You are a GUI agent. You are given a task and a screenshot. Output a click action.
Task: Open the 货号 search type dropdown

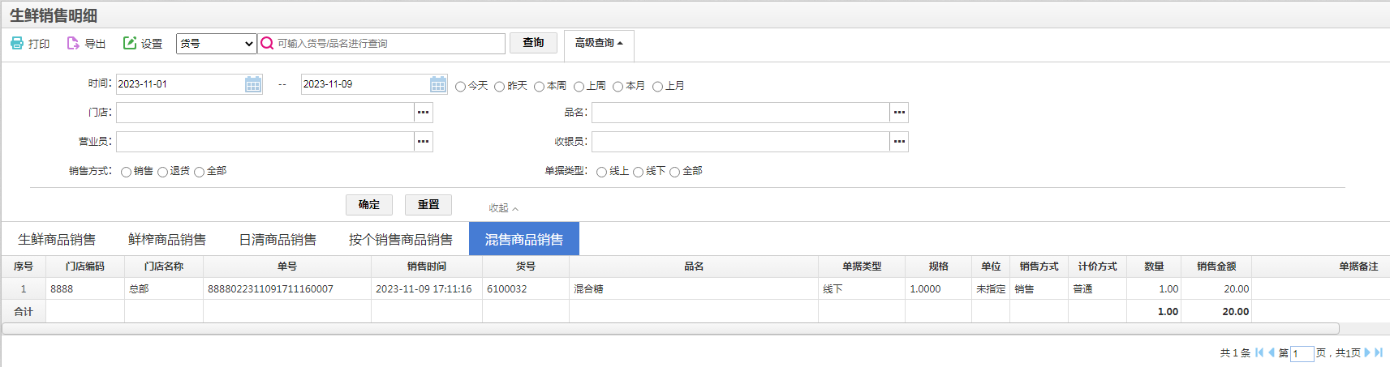click(x=216, y=44)
